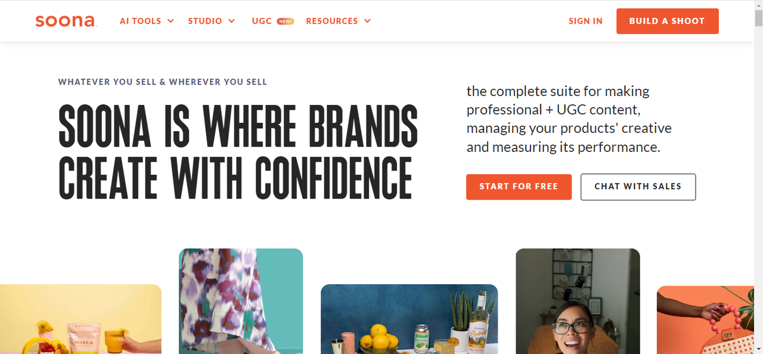Open the smiling woman with glasses photo

point(578,301)
